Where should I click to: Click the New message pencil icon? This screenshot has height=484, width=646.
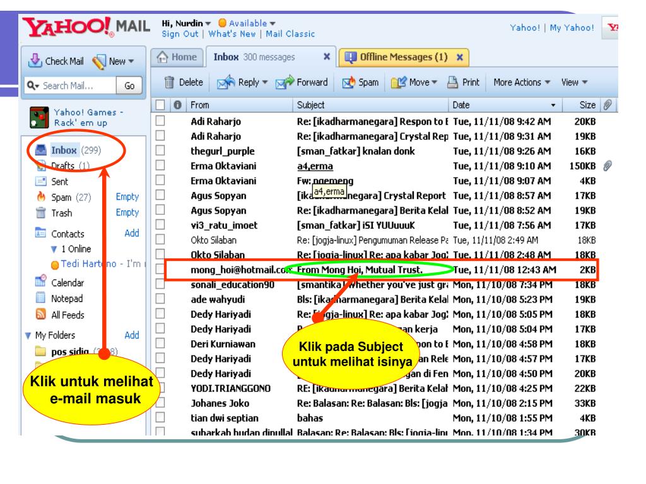(99, 61)
